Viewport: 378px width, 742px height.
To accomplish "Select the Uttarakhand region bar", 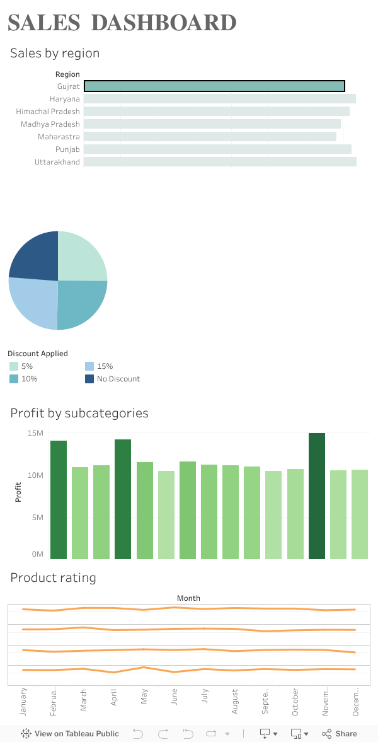I will 220,162.
